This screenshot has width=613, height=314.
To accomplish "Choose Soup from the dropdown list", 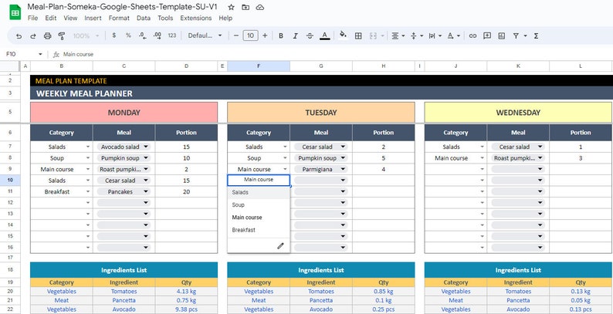I will [259, 205].
